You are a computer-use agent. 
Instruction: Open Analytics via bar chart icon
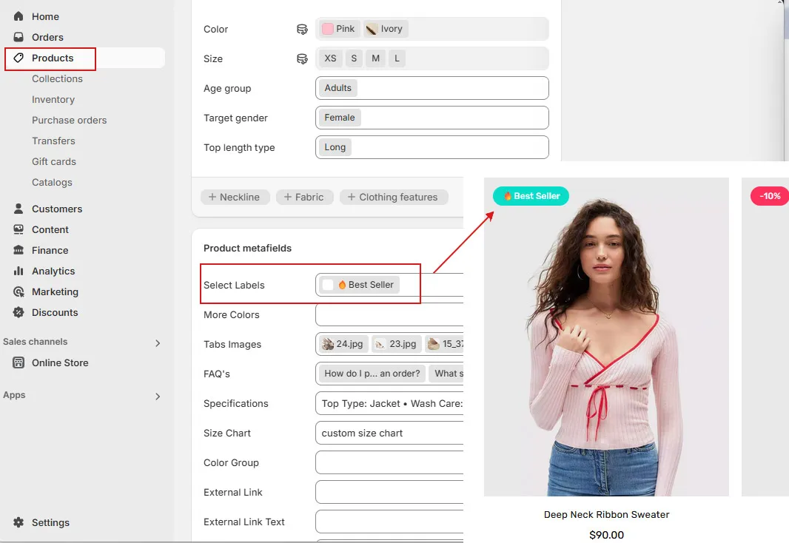click(19, 271)
